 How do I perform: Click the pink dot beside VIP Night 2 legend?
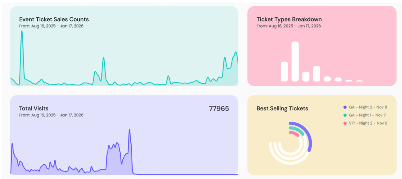[345, 123]
